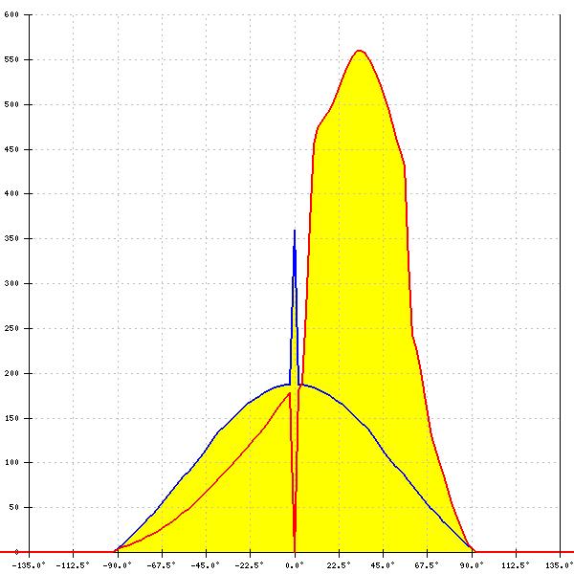Click the -135.0° x-axis label
This screenshot has width=574, height=574.
coord(28,565)
